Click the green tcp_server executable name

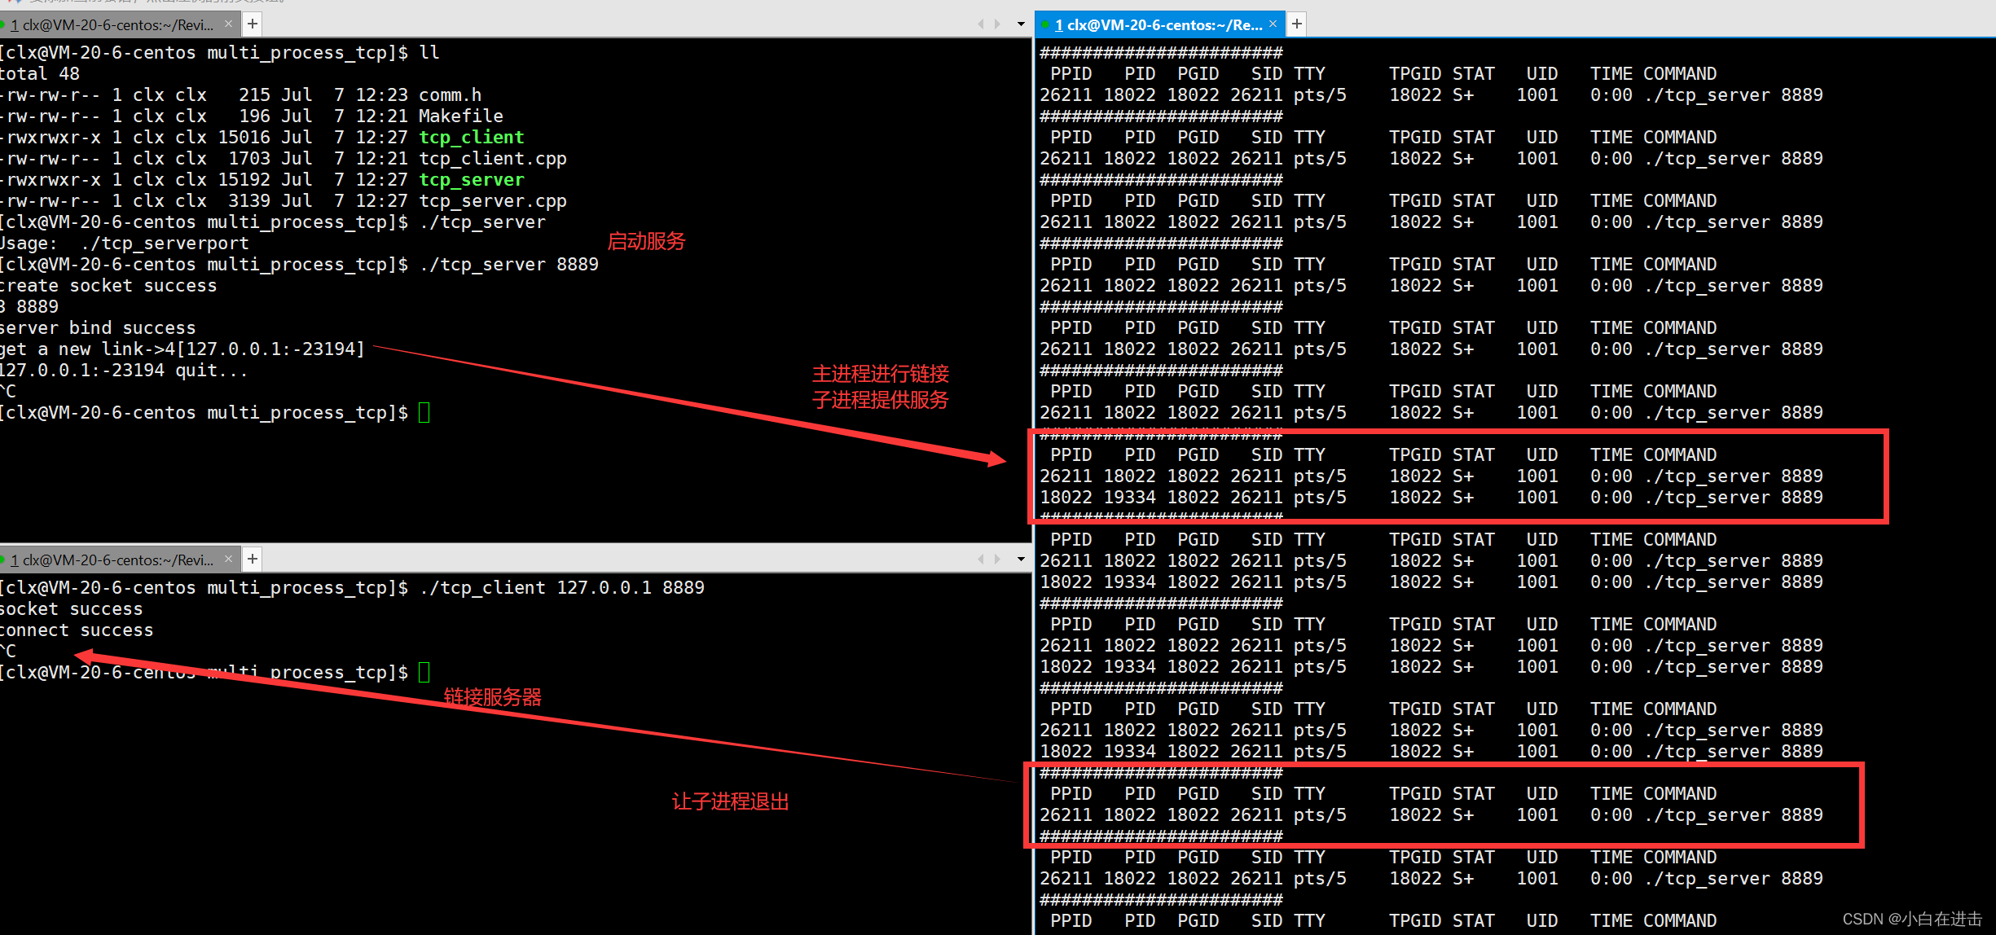click(x=472, y=179)
